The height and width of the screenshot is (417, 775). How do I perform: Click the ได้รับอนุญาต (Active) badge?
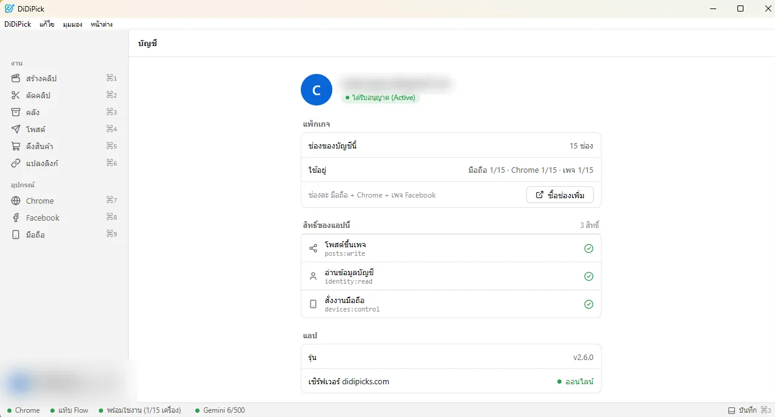click(x=380, y=98)
